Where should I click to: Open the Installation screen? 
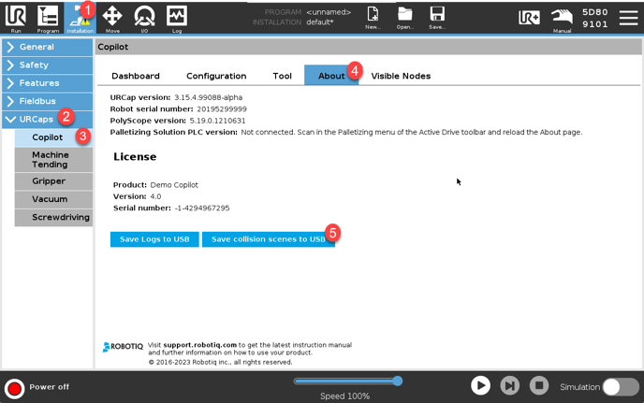[x=80, y=18]
